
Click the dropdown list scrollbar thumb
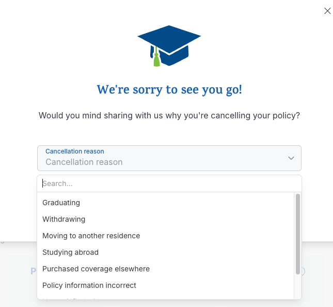click(x=298, y=234)
